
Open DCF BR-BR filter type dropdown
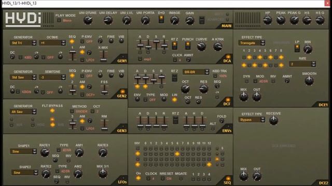coord(196,72)
